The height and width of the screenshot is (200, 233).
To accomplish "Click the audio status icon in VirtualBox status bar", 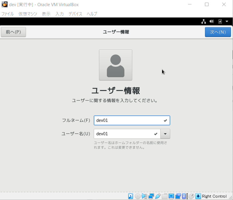I will click(145, 196).
